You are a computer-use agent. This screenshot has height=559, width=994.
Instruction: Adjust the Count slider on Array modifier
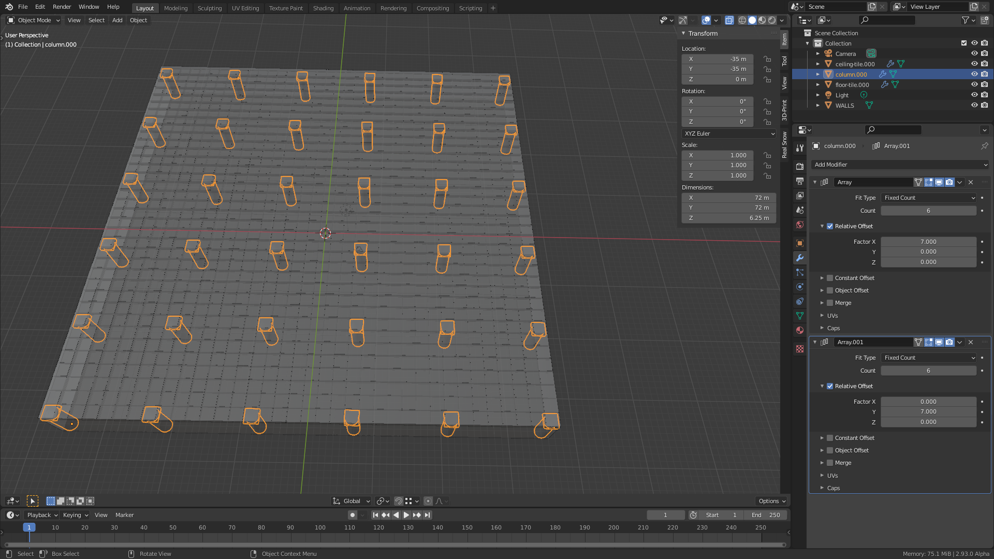click(928, 211)
